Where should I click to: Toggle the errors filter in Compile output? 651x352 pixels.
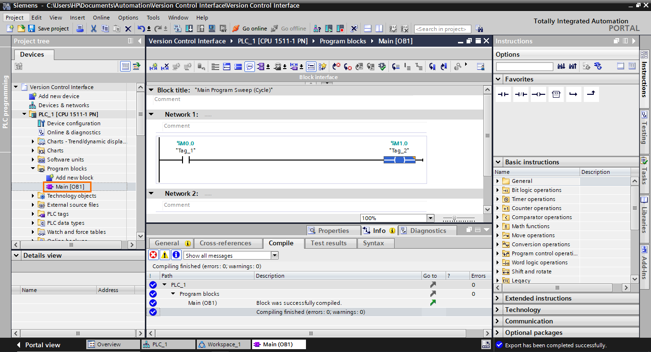153,255
